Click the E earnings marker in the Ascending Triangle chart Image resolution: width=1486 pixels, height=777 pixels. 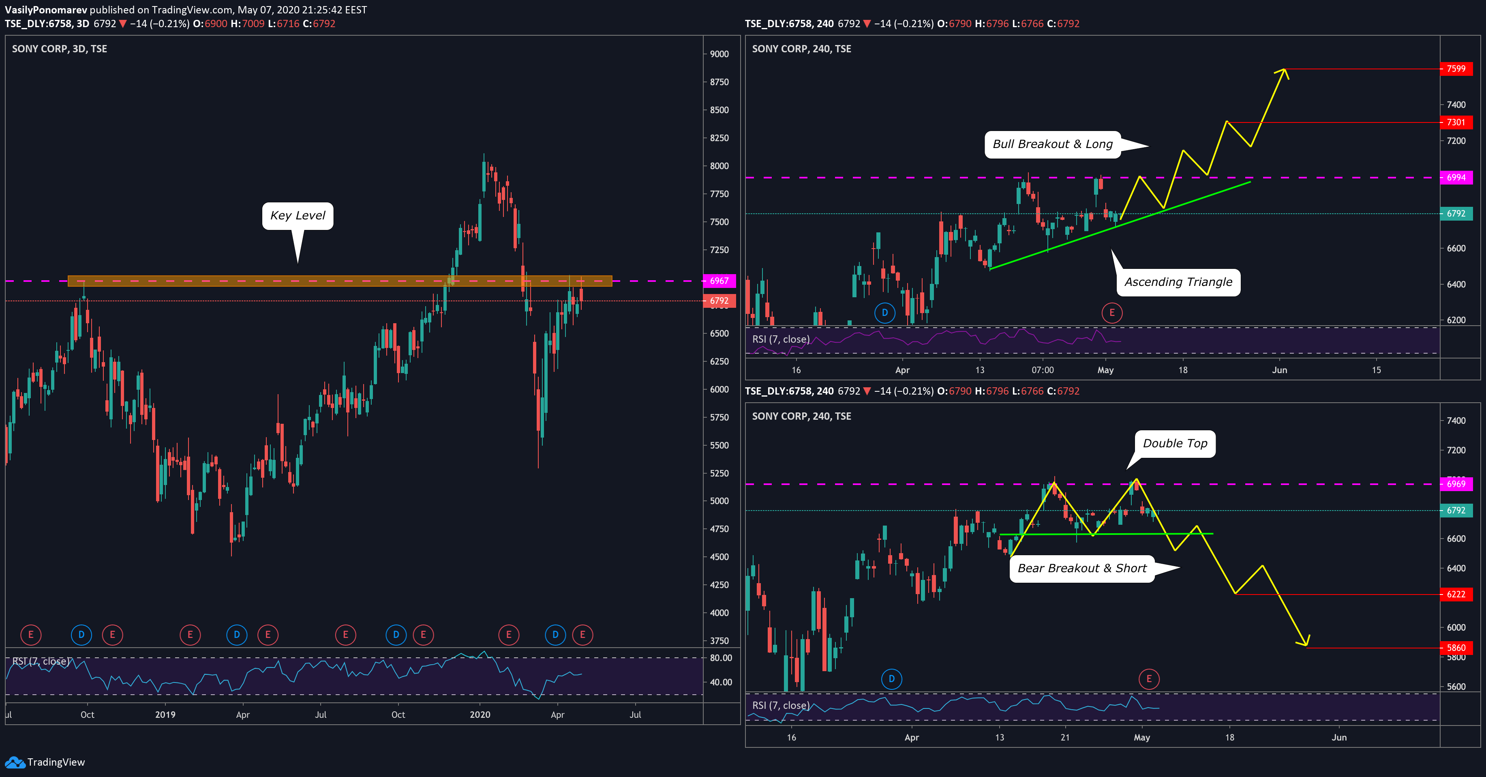pyautogui.click(x=1111, y=313)
